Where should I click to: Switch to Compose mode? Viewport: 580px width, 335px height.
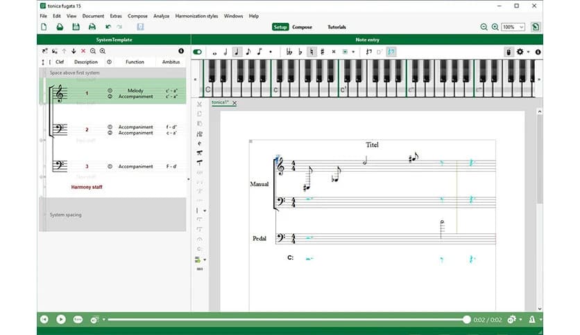point(302,27)
